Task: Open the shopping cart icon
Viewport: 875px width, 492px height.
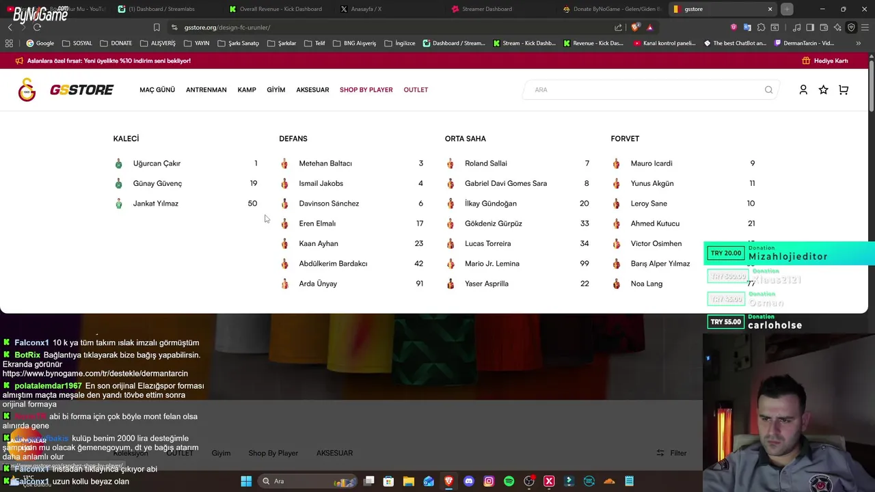Action: (844, 90)
